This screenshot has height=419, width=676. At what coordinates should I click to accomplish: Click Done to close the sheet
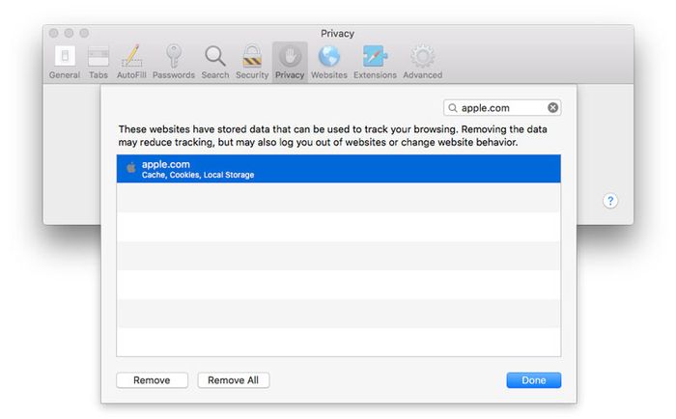pos(534,380)
